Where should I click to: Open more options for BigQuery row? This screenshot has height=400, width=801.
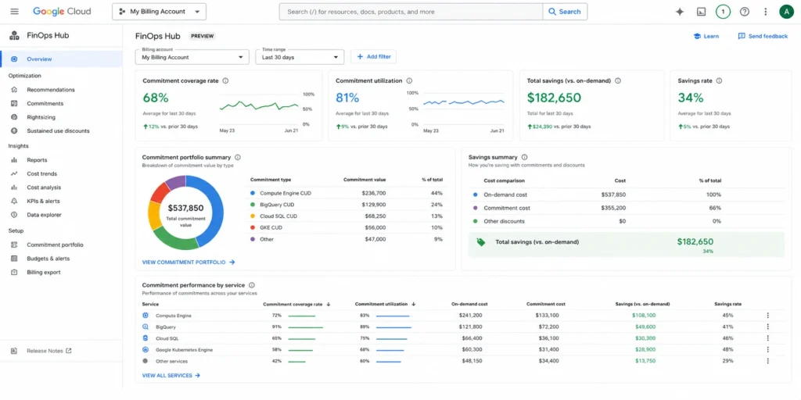(767, 327)
